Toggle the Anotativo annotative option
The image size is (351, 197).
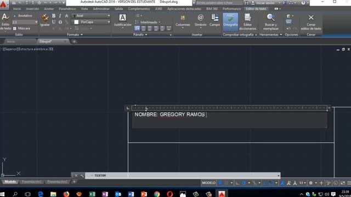22,16
